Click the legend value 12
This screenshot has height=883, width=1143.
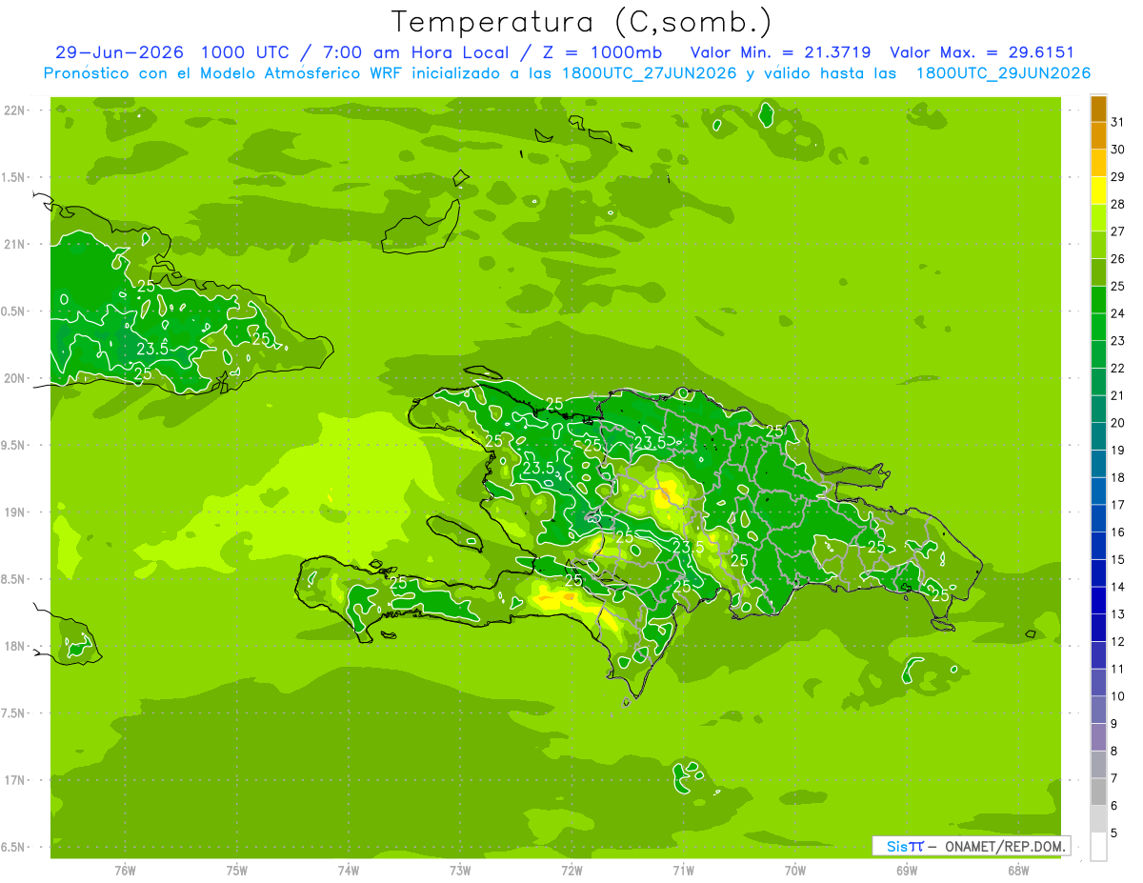[x=1118, y=642]
